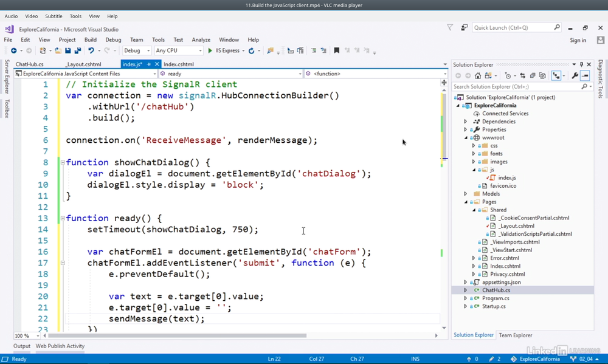Open the IIS Express launch options dropdown arrow

click(x=244, y=51)
